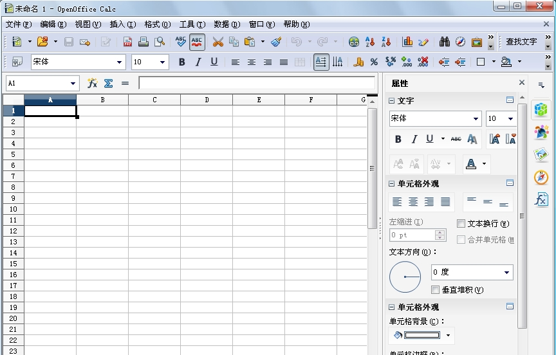
Task: Open the Function Wizard fx icon
Action: (x=92, y=83)
